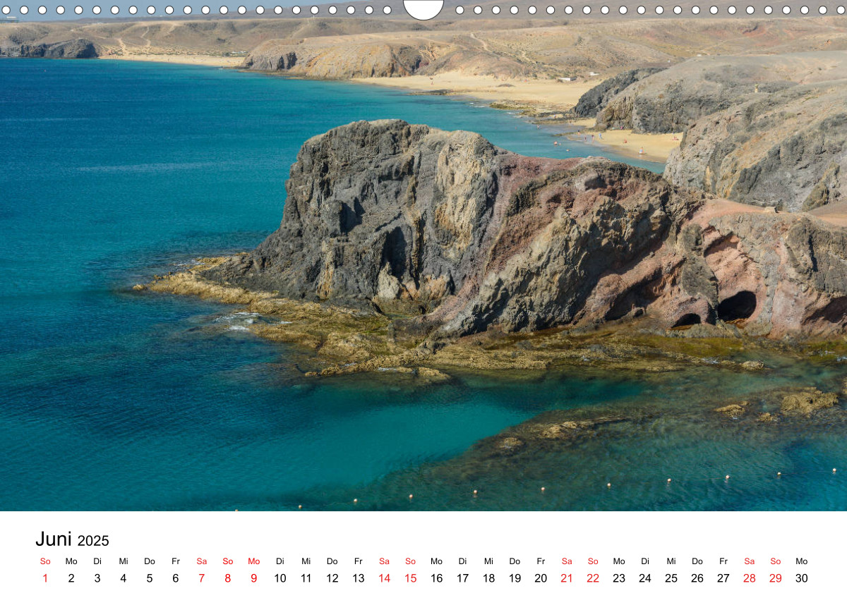847x598 pixels.
Task: Click the 'So' label above date 1
Action: pyautogui.click(x=45, y=561)
